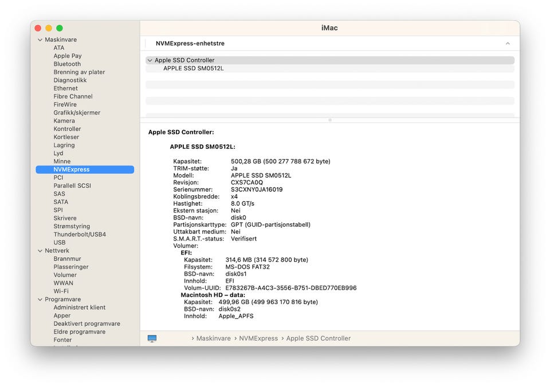Open Brannmur under Nettverk
The height and width of the screenshot is (386, 550).
click(x=68, y=259)
